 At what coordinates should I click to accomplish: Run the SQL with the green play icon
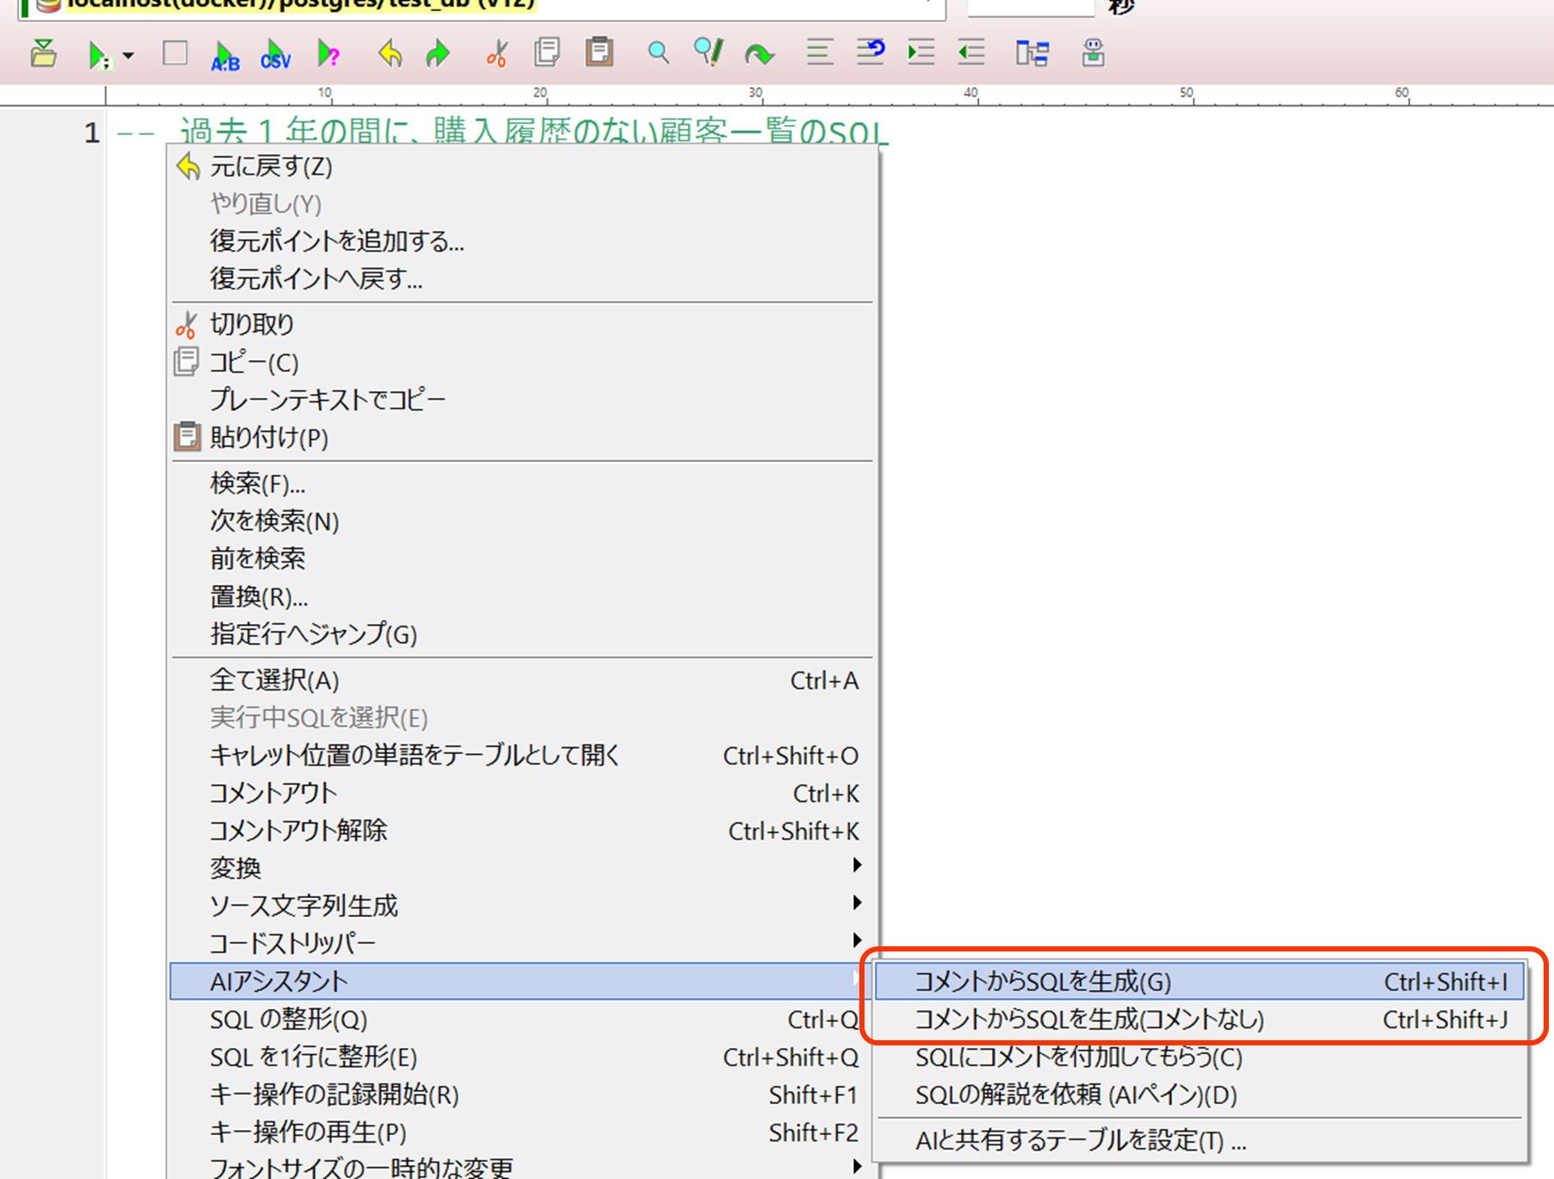pyautogui.click(x=98, y=55)
